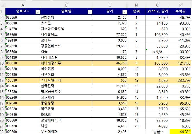This screenshot has width=192, height=134.
Task: Click the 21-11-26 종가 header cell
Action: pos(158,11)
